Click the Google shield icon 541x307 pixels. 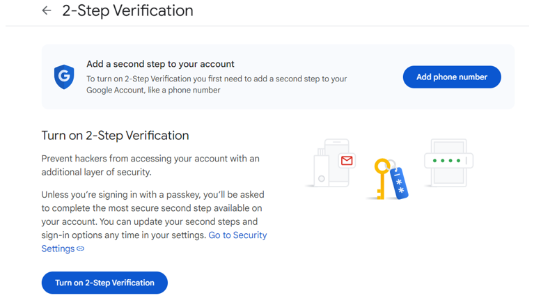[x=64, y=77]
